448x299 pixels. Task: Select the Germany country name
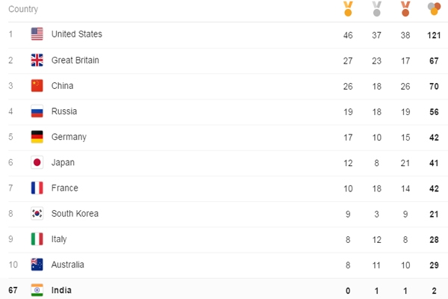[x=69, y=137]
